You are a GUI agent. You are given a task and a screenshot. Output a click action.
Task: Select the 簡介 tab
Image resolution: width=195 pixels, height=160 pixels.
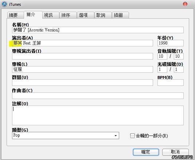[x=33, y=15]
